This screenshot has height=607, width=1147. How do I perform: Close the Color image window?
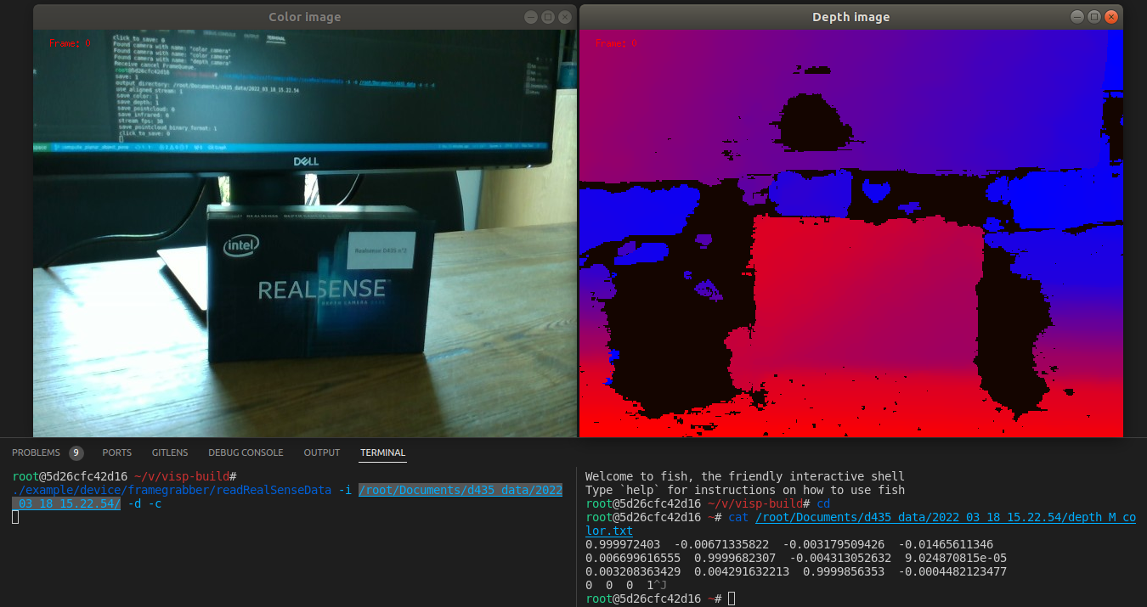click(564, 16)
